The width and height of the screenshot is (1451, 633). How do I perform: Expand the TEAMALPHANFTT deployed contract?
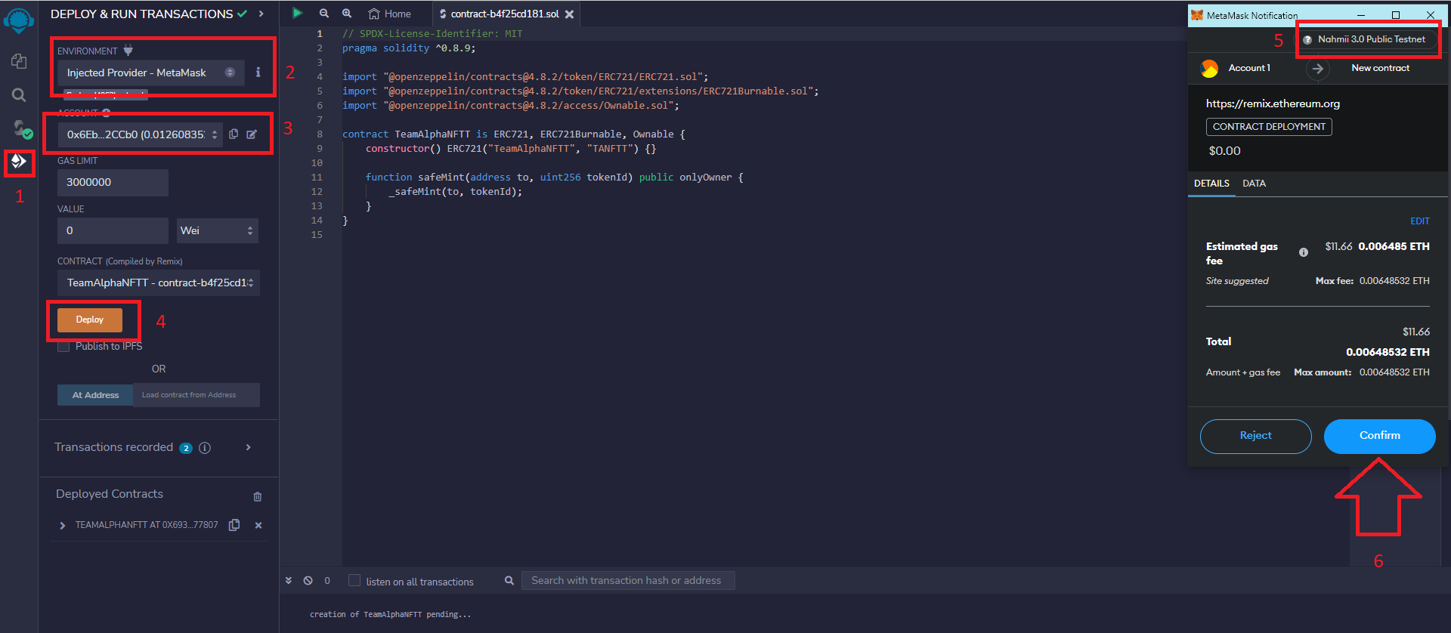coord(62,526)
